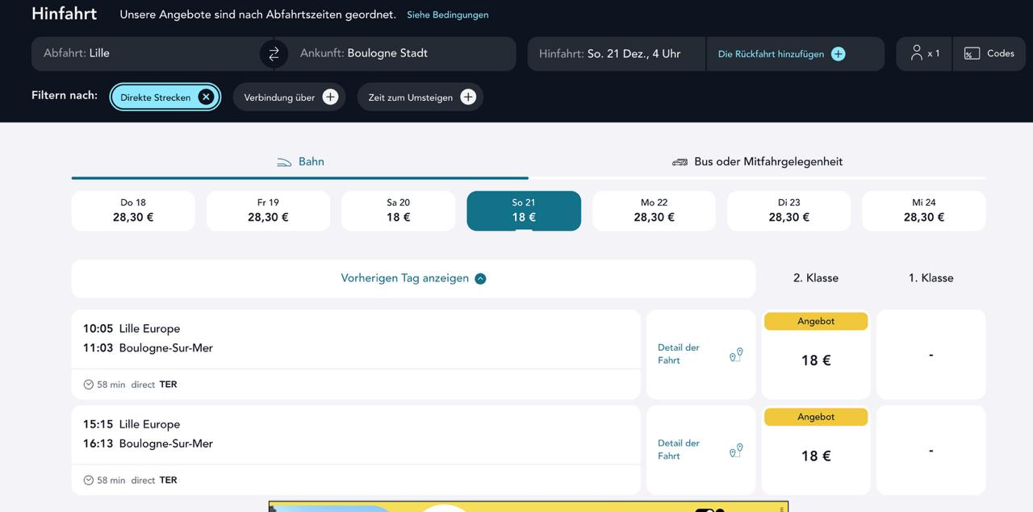
Task: Open route map for 15:15 train
Action: point(735,450)
